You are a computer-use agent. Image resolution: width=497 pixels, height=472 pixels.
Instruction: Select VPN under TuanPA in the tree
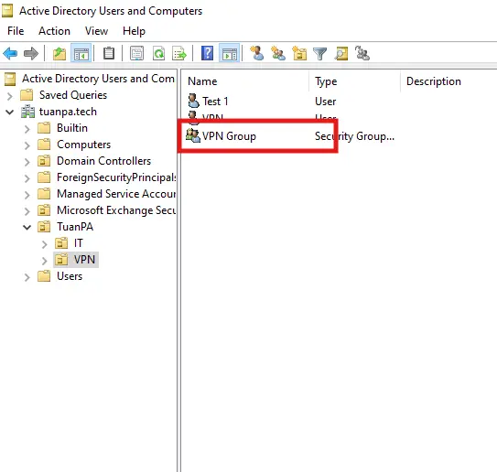84,260
